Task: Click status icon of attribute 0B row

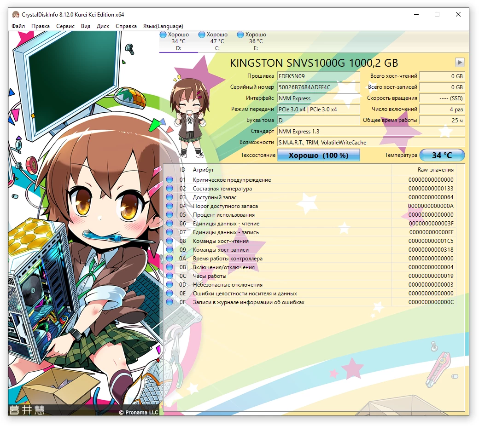Action: pos(169,267)
